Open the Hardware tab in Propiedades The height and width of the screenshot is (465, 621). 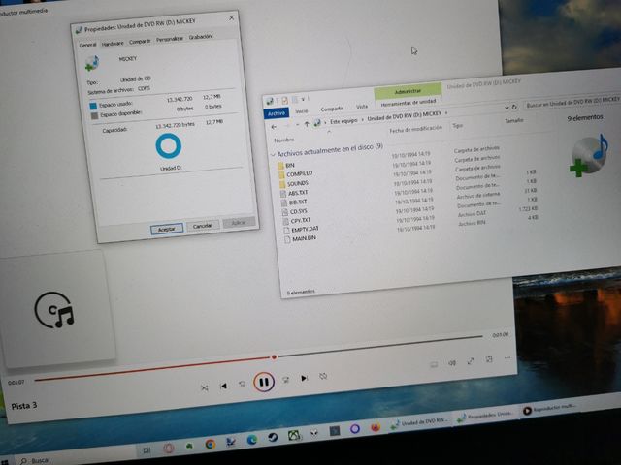[113, 44]
